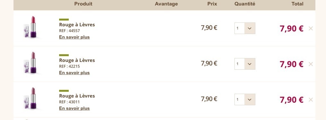Open 'En savoir plus' for REF 44557
326x120 pixels.
[x=75, y=37]
